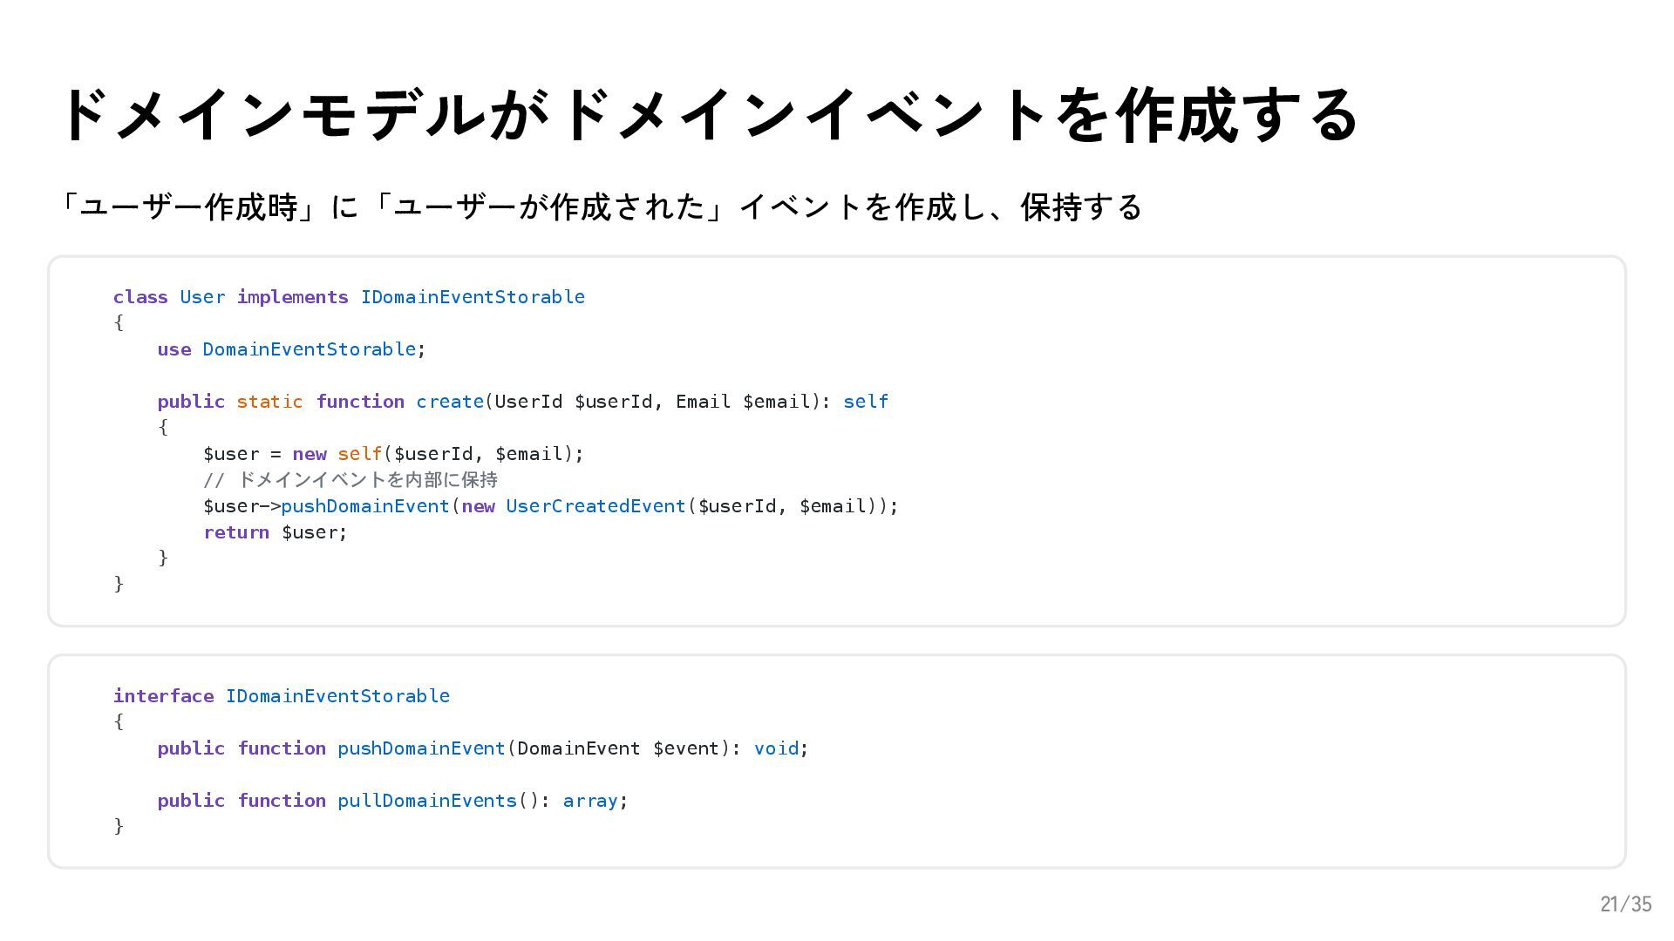Screen dimensions: 1674x941
Task: Click the slide title about domain events
Action: [x=707, y=115]
